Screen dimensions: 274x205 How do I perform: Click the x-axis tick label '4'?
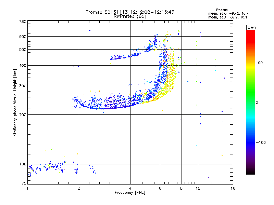tap(130, 188)
